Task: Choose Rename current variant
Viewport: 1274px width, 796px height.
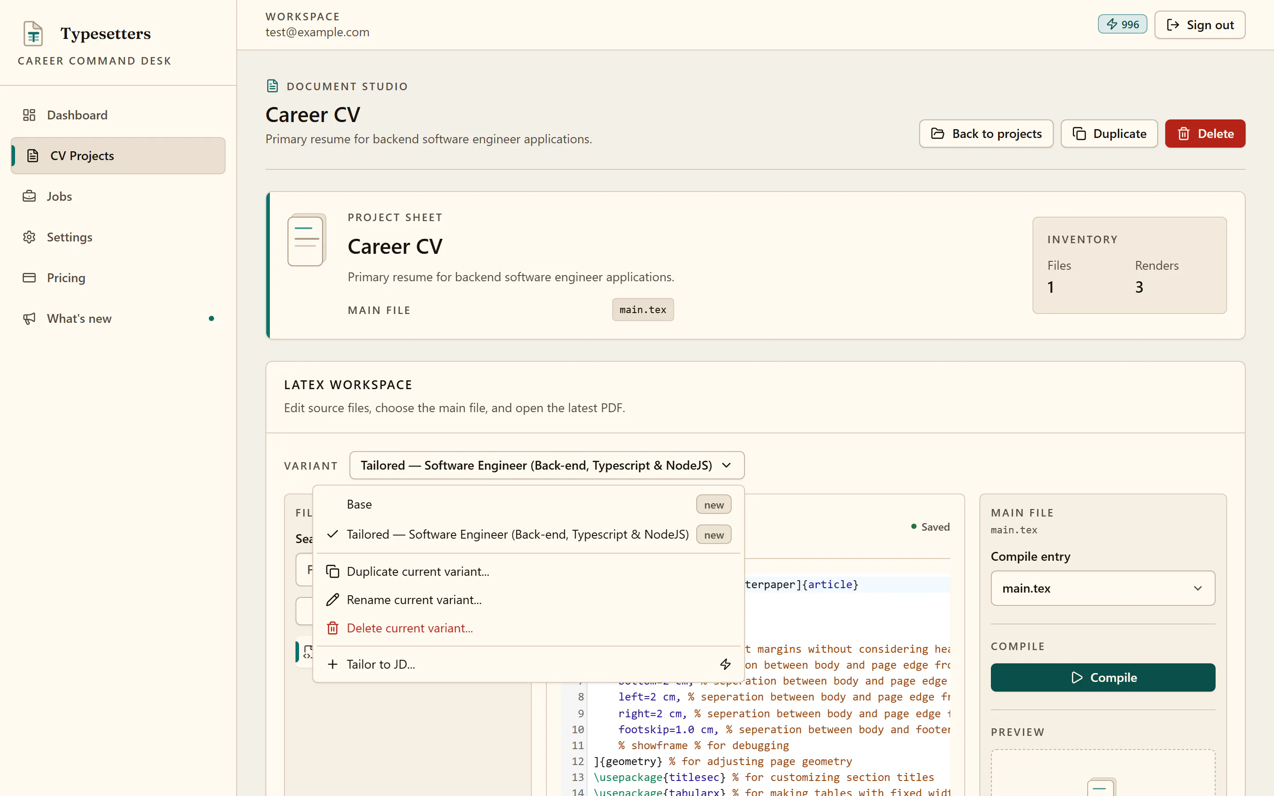Action: point(529,600)
